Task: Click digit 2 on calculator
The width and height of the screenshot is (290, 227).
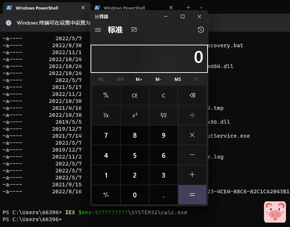Action: (135, 175)
